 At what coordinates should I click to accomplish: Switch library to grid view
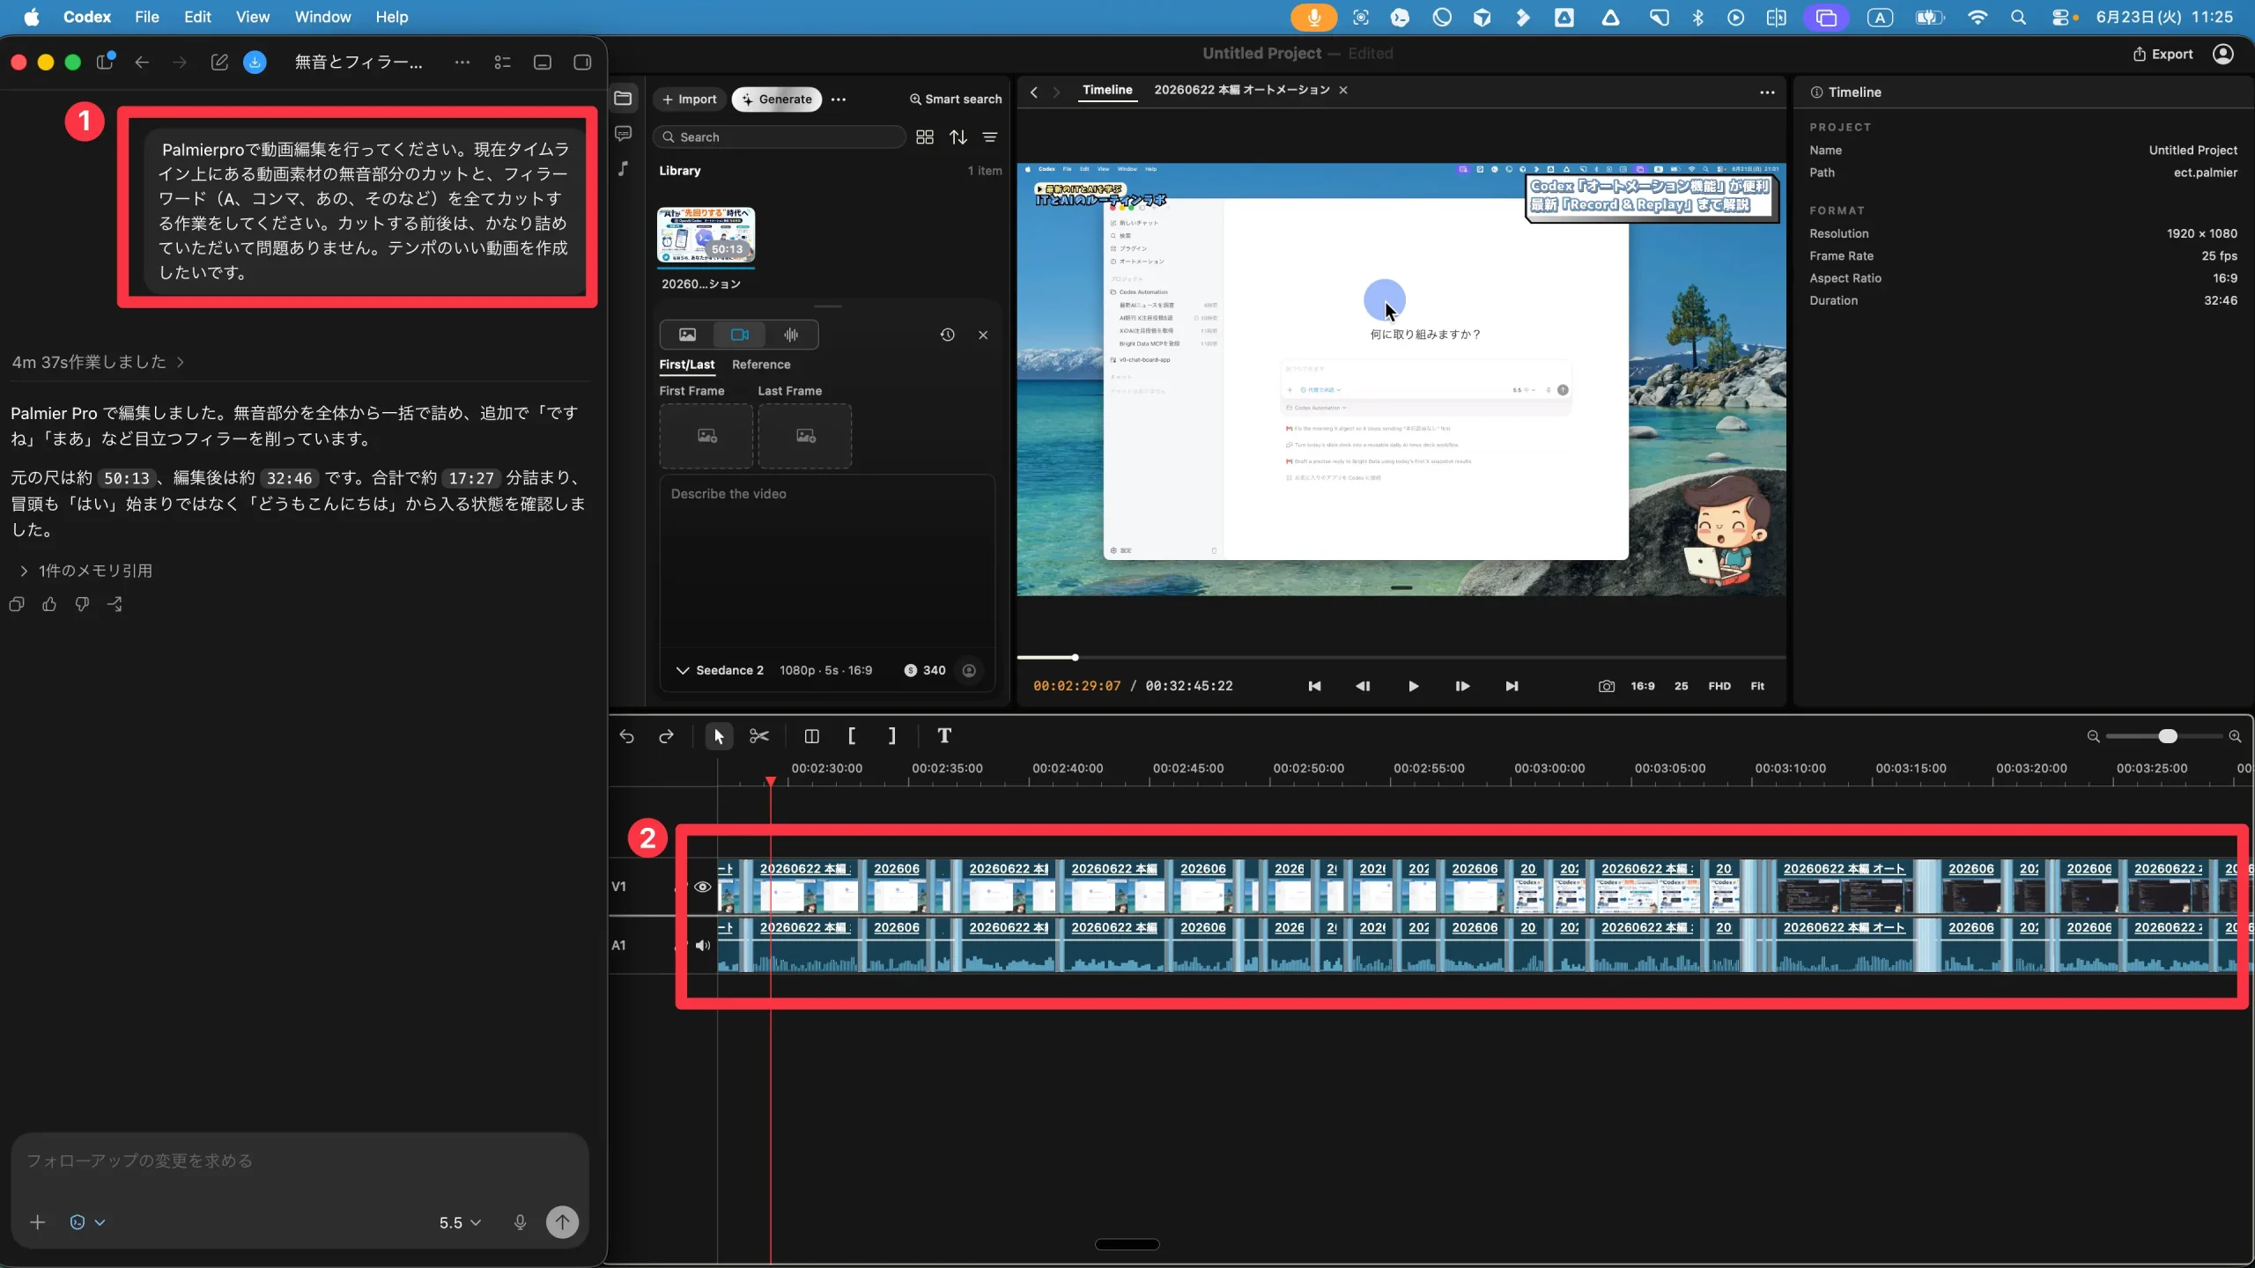pos(925,137)
